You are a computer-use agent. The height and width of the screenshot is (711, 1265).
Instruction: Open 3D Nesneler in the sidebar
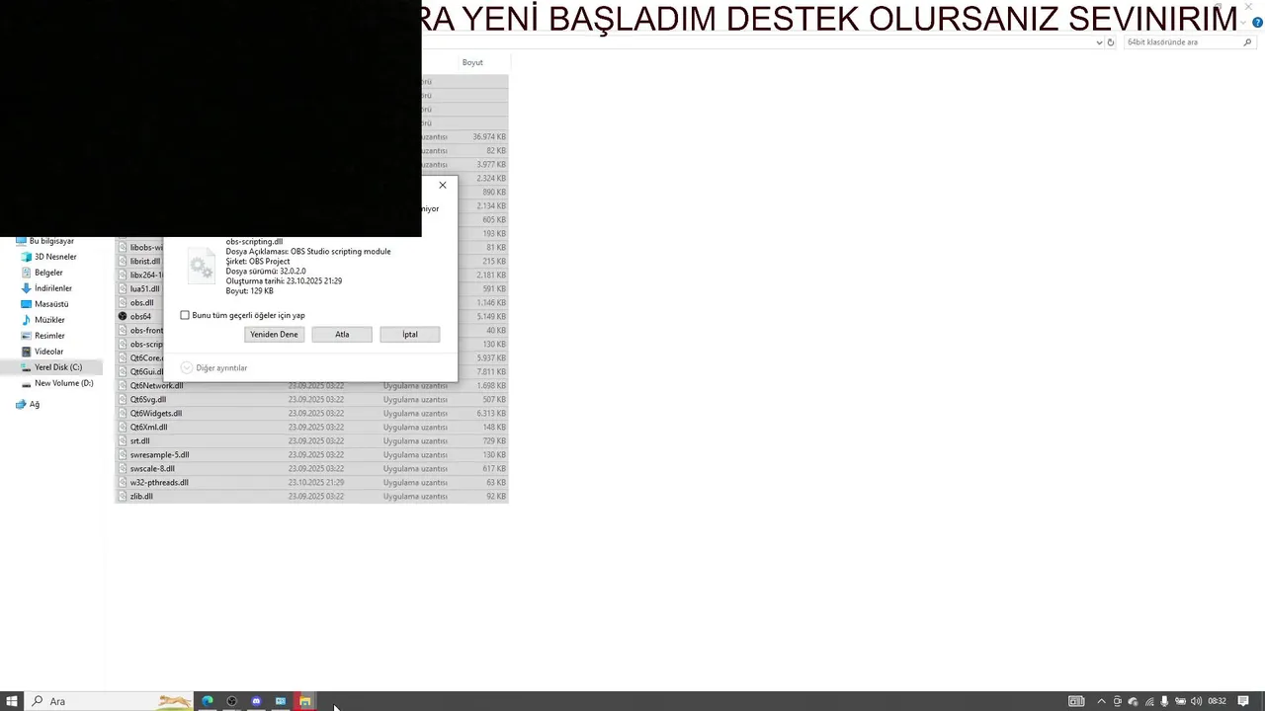coord(55,257)
